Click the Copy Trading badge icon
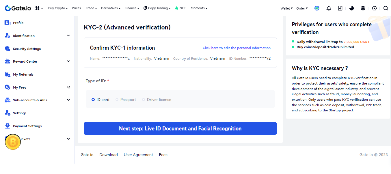This screenshot has width=391, height=174. tap(145, 8)
